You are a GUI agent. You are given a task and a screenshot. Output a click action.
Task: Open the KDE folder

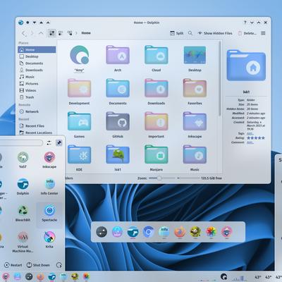pyautogui.click(x=79, y=154)
